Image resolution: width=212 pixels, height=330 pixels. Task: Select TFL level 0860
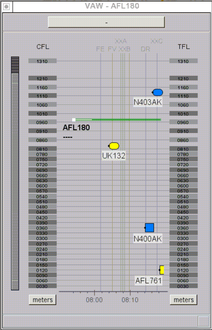click(184, 140)
